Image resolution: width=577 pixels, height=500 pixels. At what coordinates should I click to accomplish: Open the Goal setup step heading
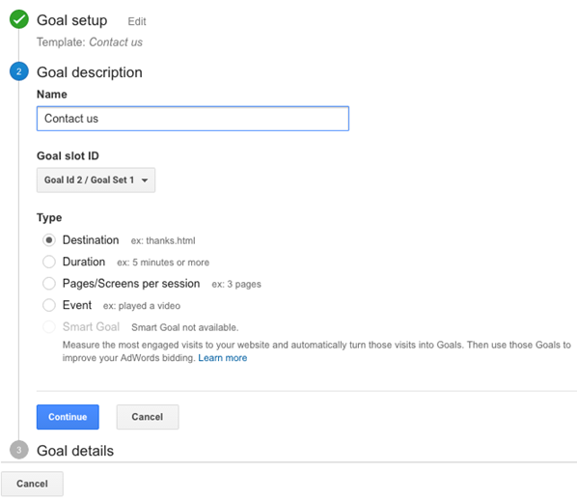point(72,20)
